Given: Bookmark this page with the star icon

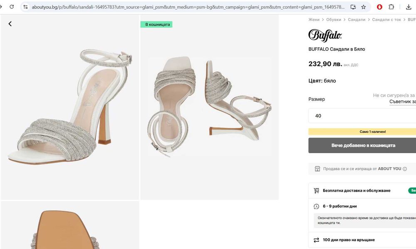Looking at the screenshot, I should [x=364, y=7].
